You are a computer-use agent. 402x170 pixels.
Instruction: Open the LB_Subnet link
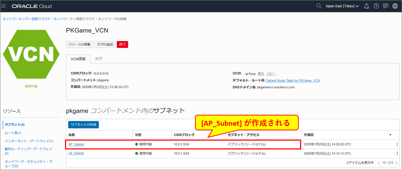[x=76, y=153]
